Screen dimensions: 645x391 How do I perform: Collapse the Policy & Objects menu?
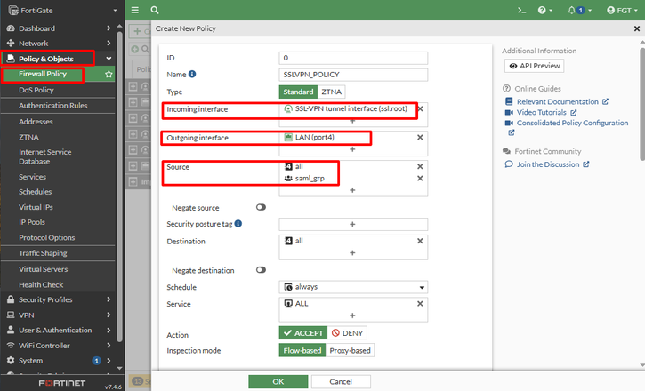[x=109, y=59]
